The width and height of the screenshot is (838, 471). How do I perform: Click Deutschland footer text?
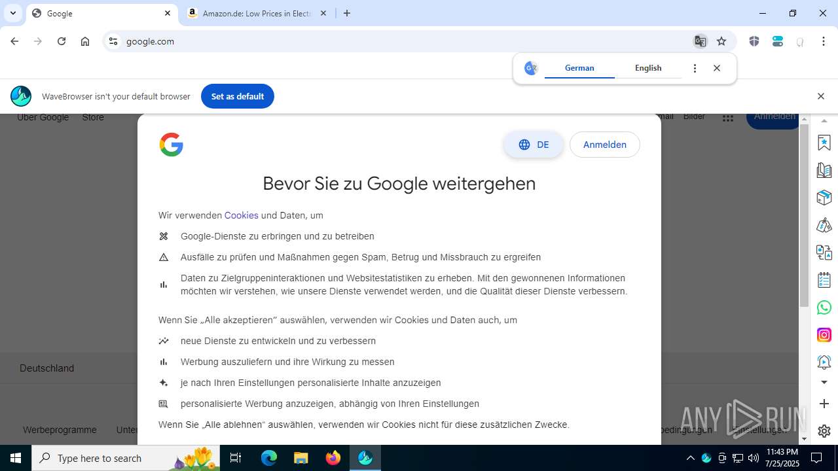click(x=46, y=368)
